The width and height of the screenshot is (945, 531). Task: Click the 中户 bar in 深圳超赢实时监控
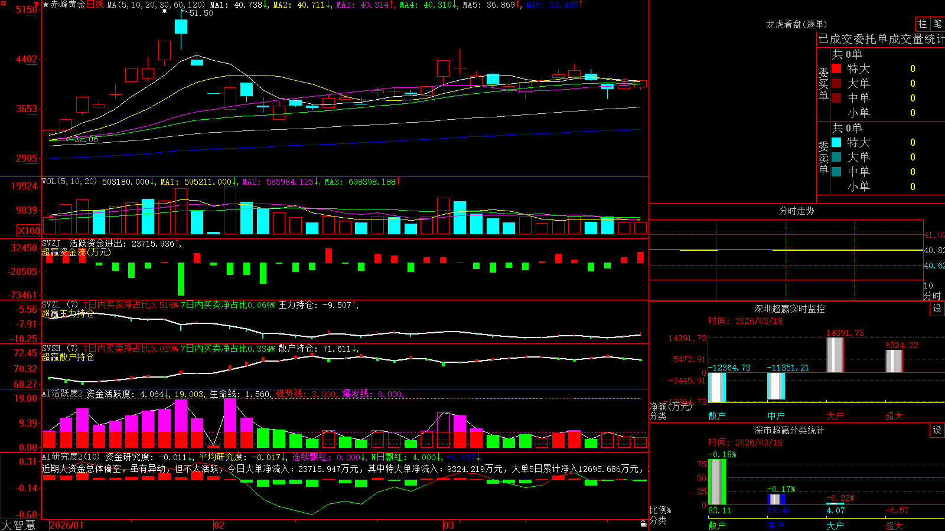coord(775,386)
